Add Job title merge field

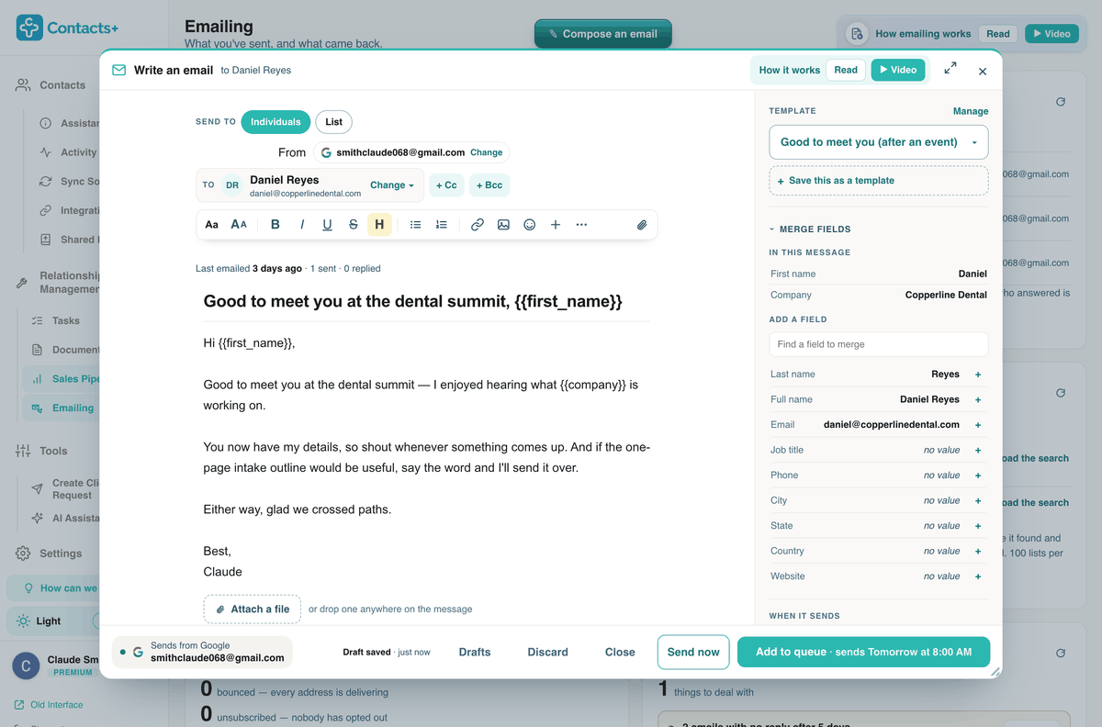click(978, 451)
